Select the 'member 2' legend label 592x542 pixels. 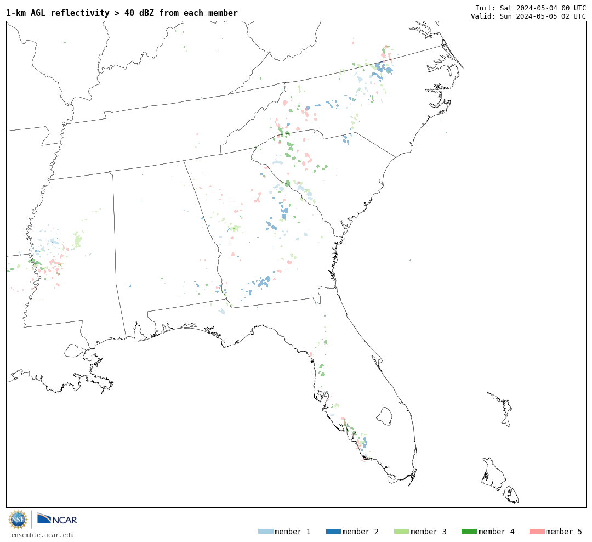coord(361,532)
